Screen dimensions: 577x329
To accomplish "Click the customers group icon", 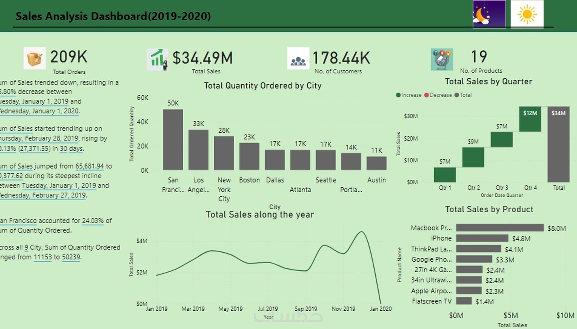I will [x=298, y=59].
